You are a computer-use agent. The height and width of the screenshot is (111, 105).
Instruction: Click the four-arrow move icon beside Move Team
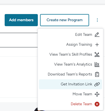click(x=97, y=94)
